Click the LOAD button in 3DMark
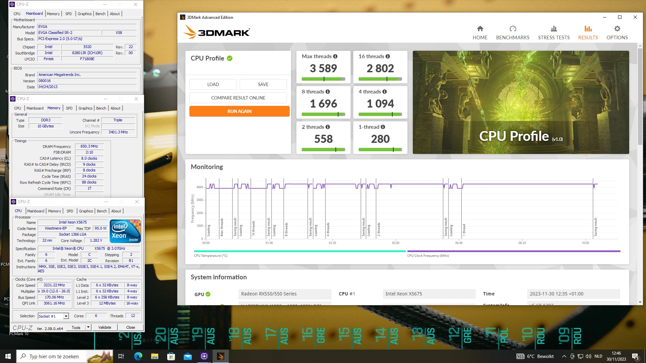 (x=213, y=84)
